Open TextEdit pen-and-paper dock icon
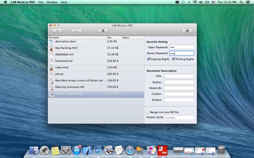 tap(119, 150)
